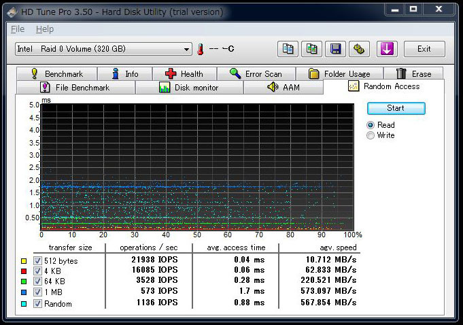The height and width of the screenshot is (325, 463).
Task: Switch to the Info tab
Action: pos(125,73)
